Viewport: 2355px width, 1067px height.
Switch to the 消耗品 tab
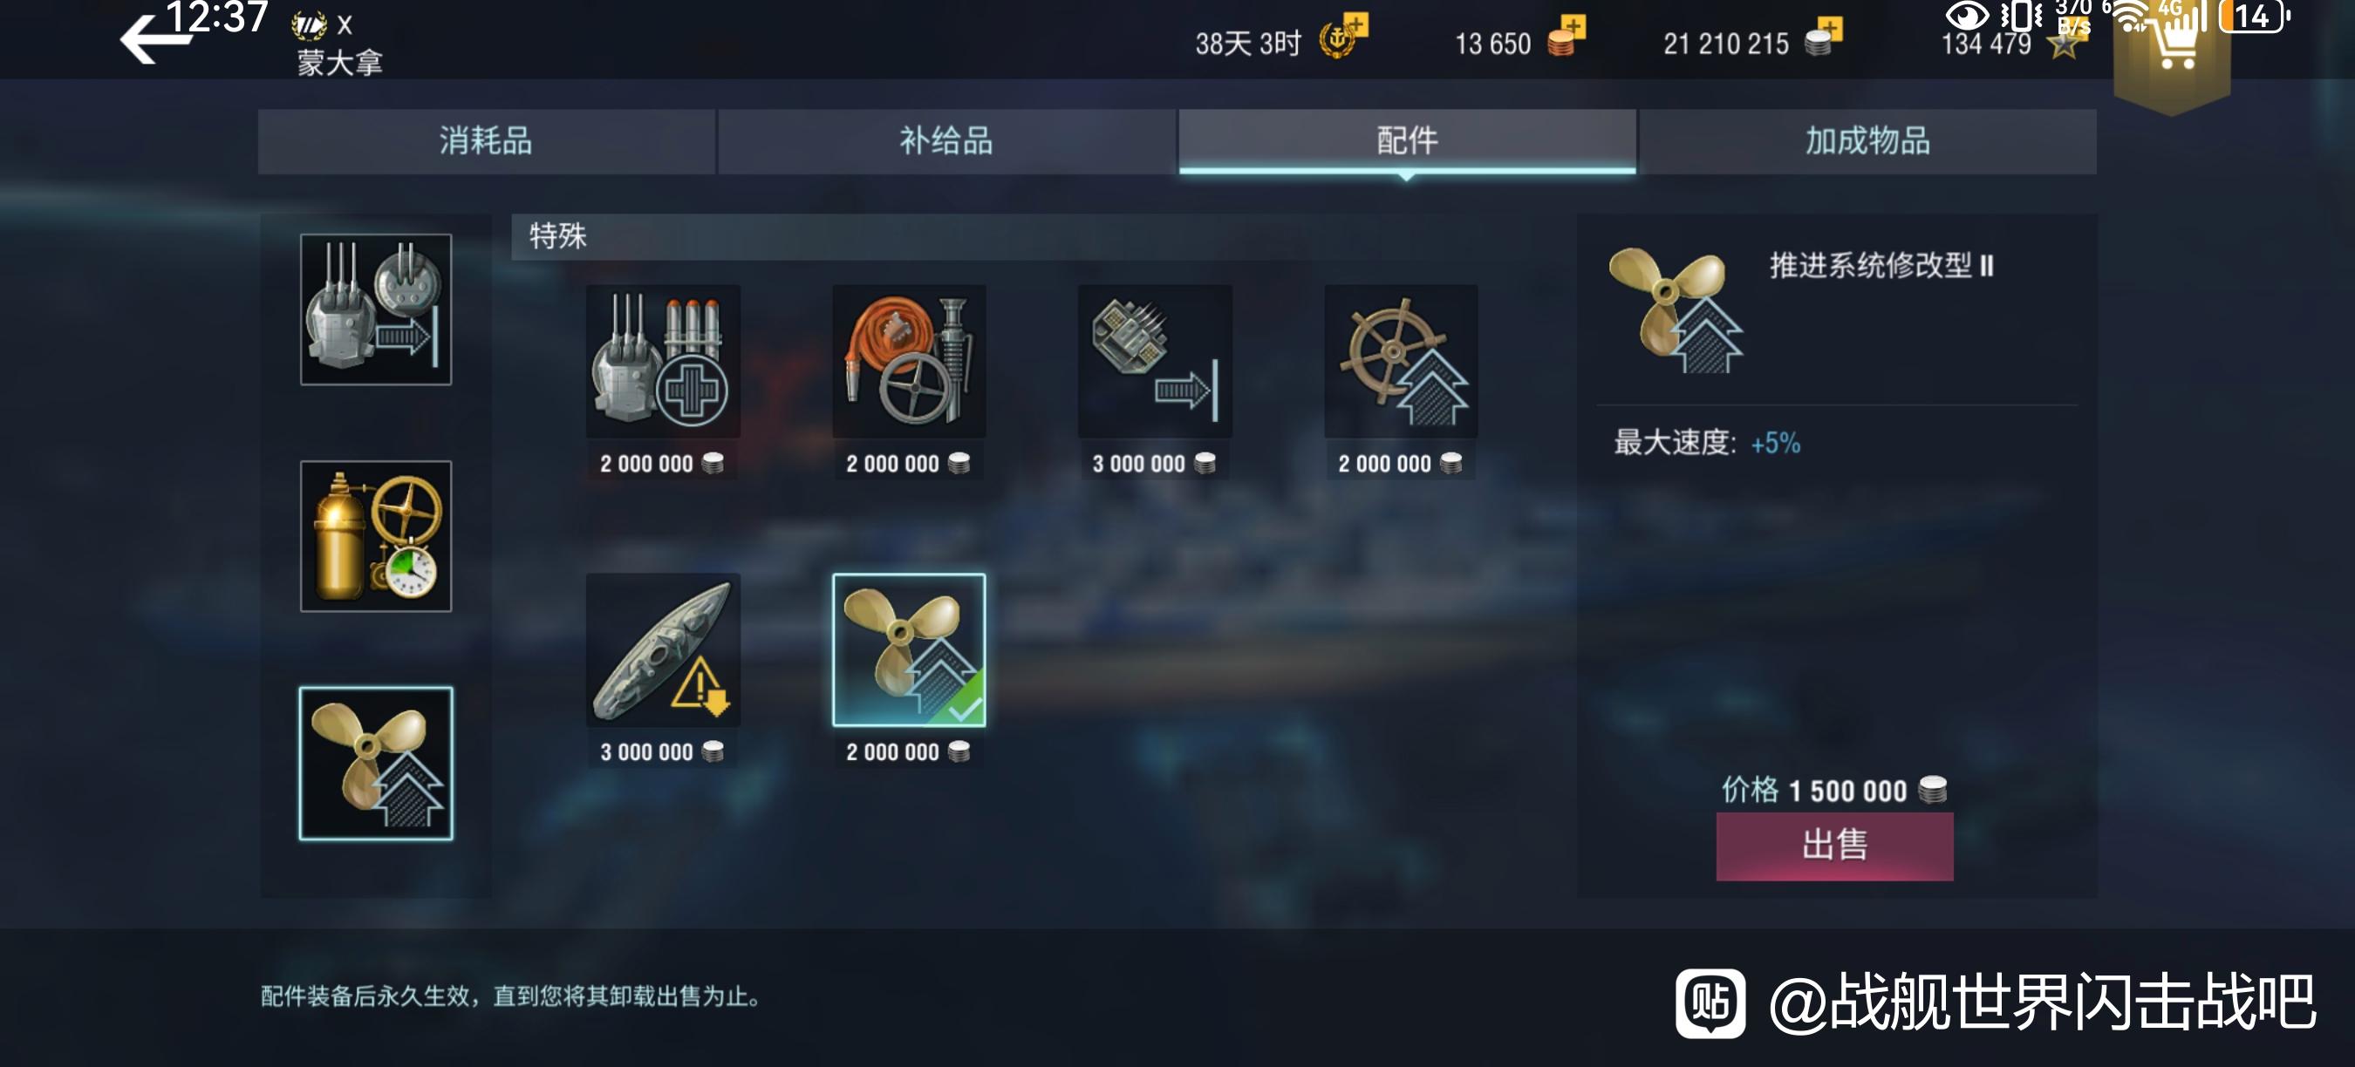pos(487,140)
